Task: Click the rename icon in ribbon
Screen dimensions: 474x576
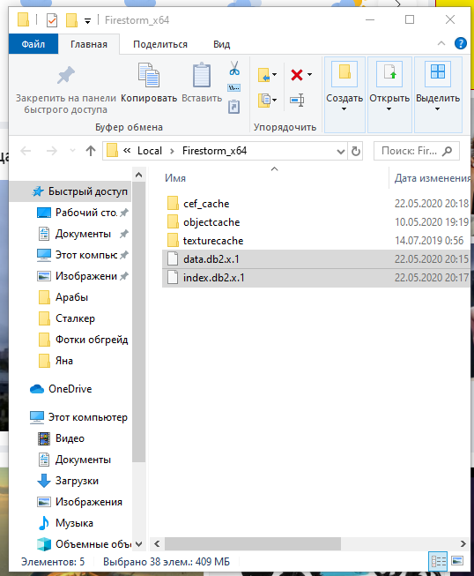Action: [x=297, y=100]
